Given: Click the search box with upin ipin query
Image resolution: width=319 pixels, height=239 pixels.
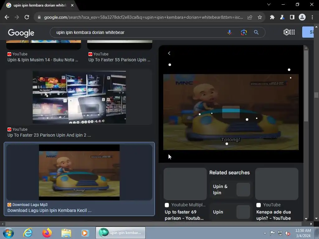Looking at the screenshot, I should (x=138, y=32).
